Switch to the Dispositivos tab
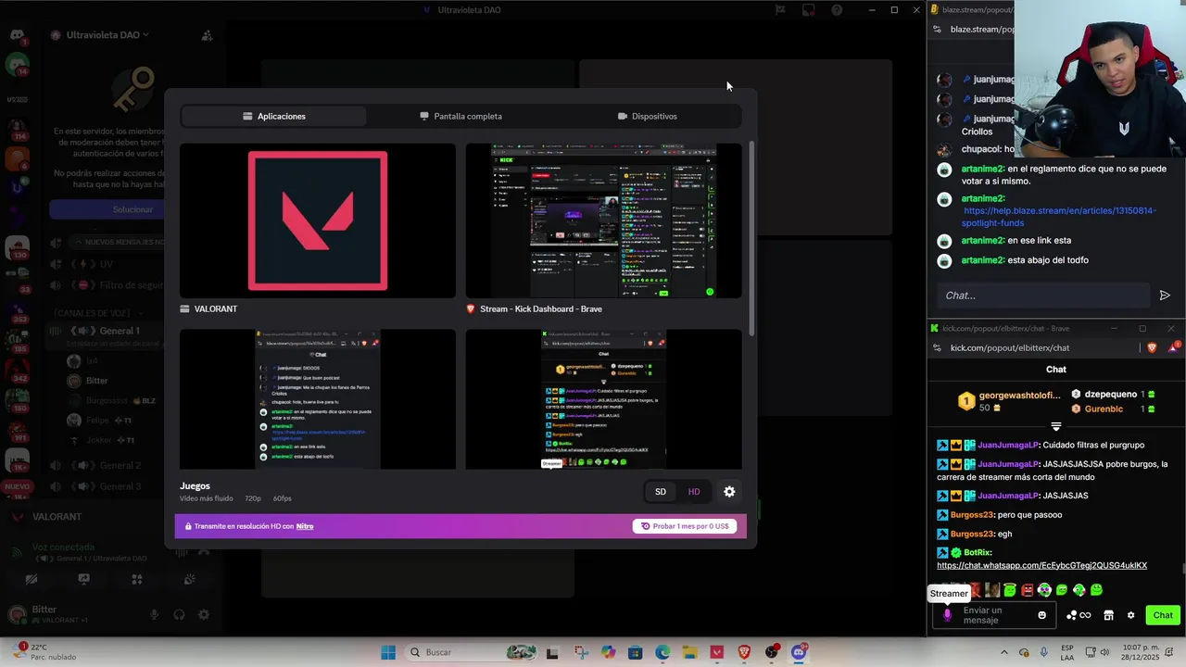 647,116
